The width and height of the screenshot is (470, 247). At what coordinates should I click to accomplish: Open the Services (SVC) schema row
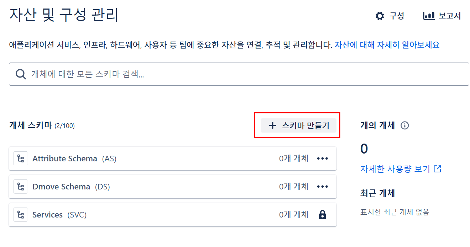point(173,215)
